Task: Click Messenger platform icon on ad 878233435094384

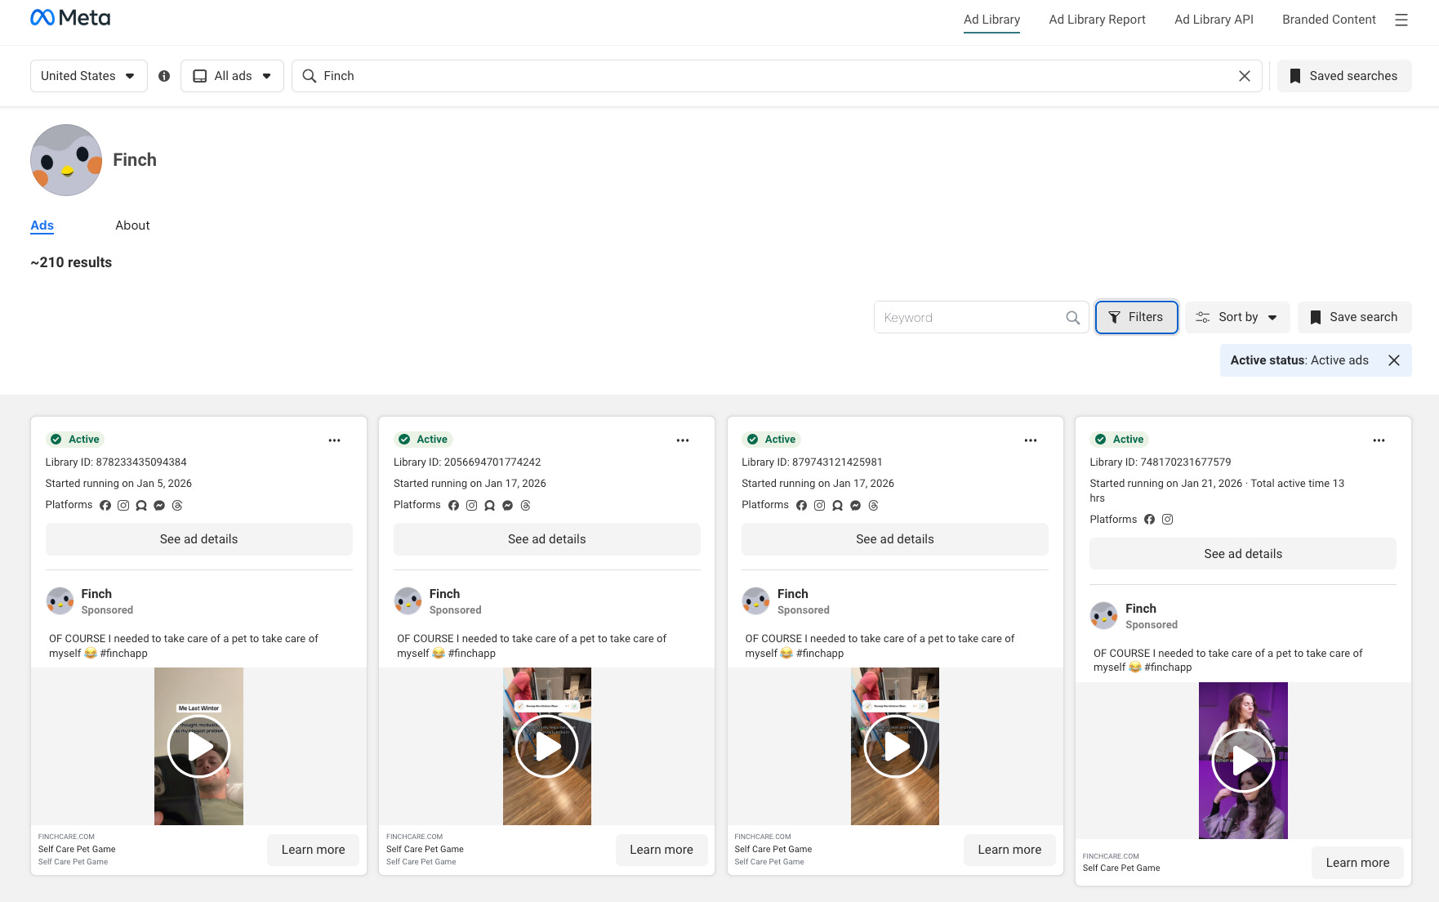Action: 159,506
